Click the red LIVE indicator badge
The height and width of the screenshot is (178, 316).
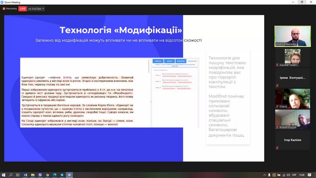click(23, 9)
